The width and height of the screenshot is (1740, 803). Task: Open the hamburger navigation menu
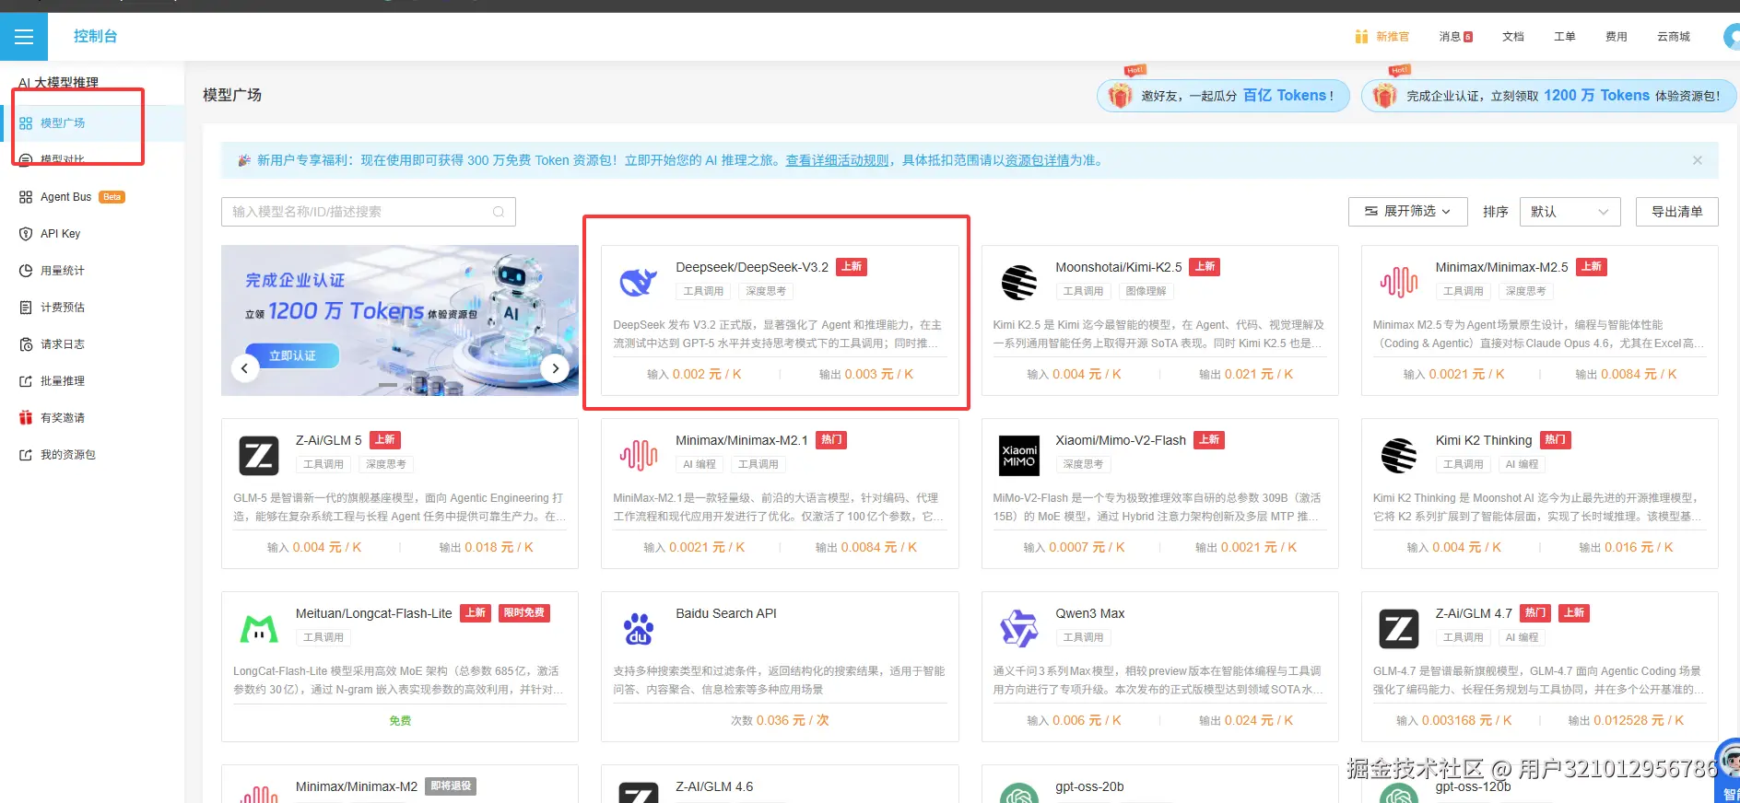coord(24,37)
